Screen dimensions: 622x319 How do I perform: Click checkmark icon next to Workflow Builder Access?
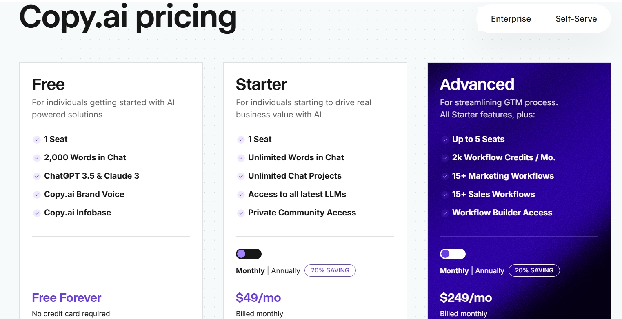445,213
